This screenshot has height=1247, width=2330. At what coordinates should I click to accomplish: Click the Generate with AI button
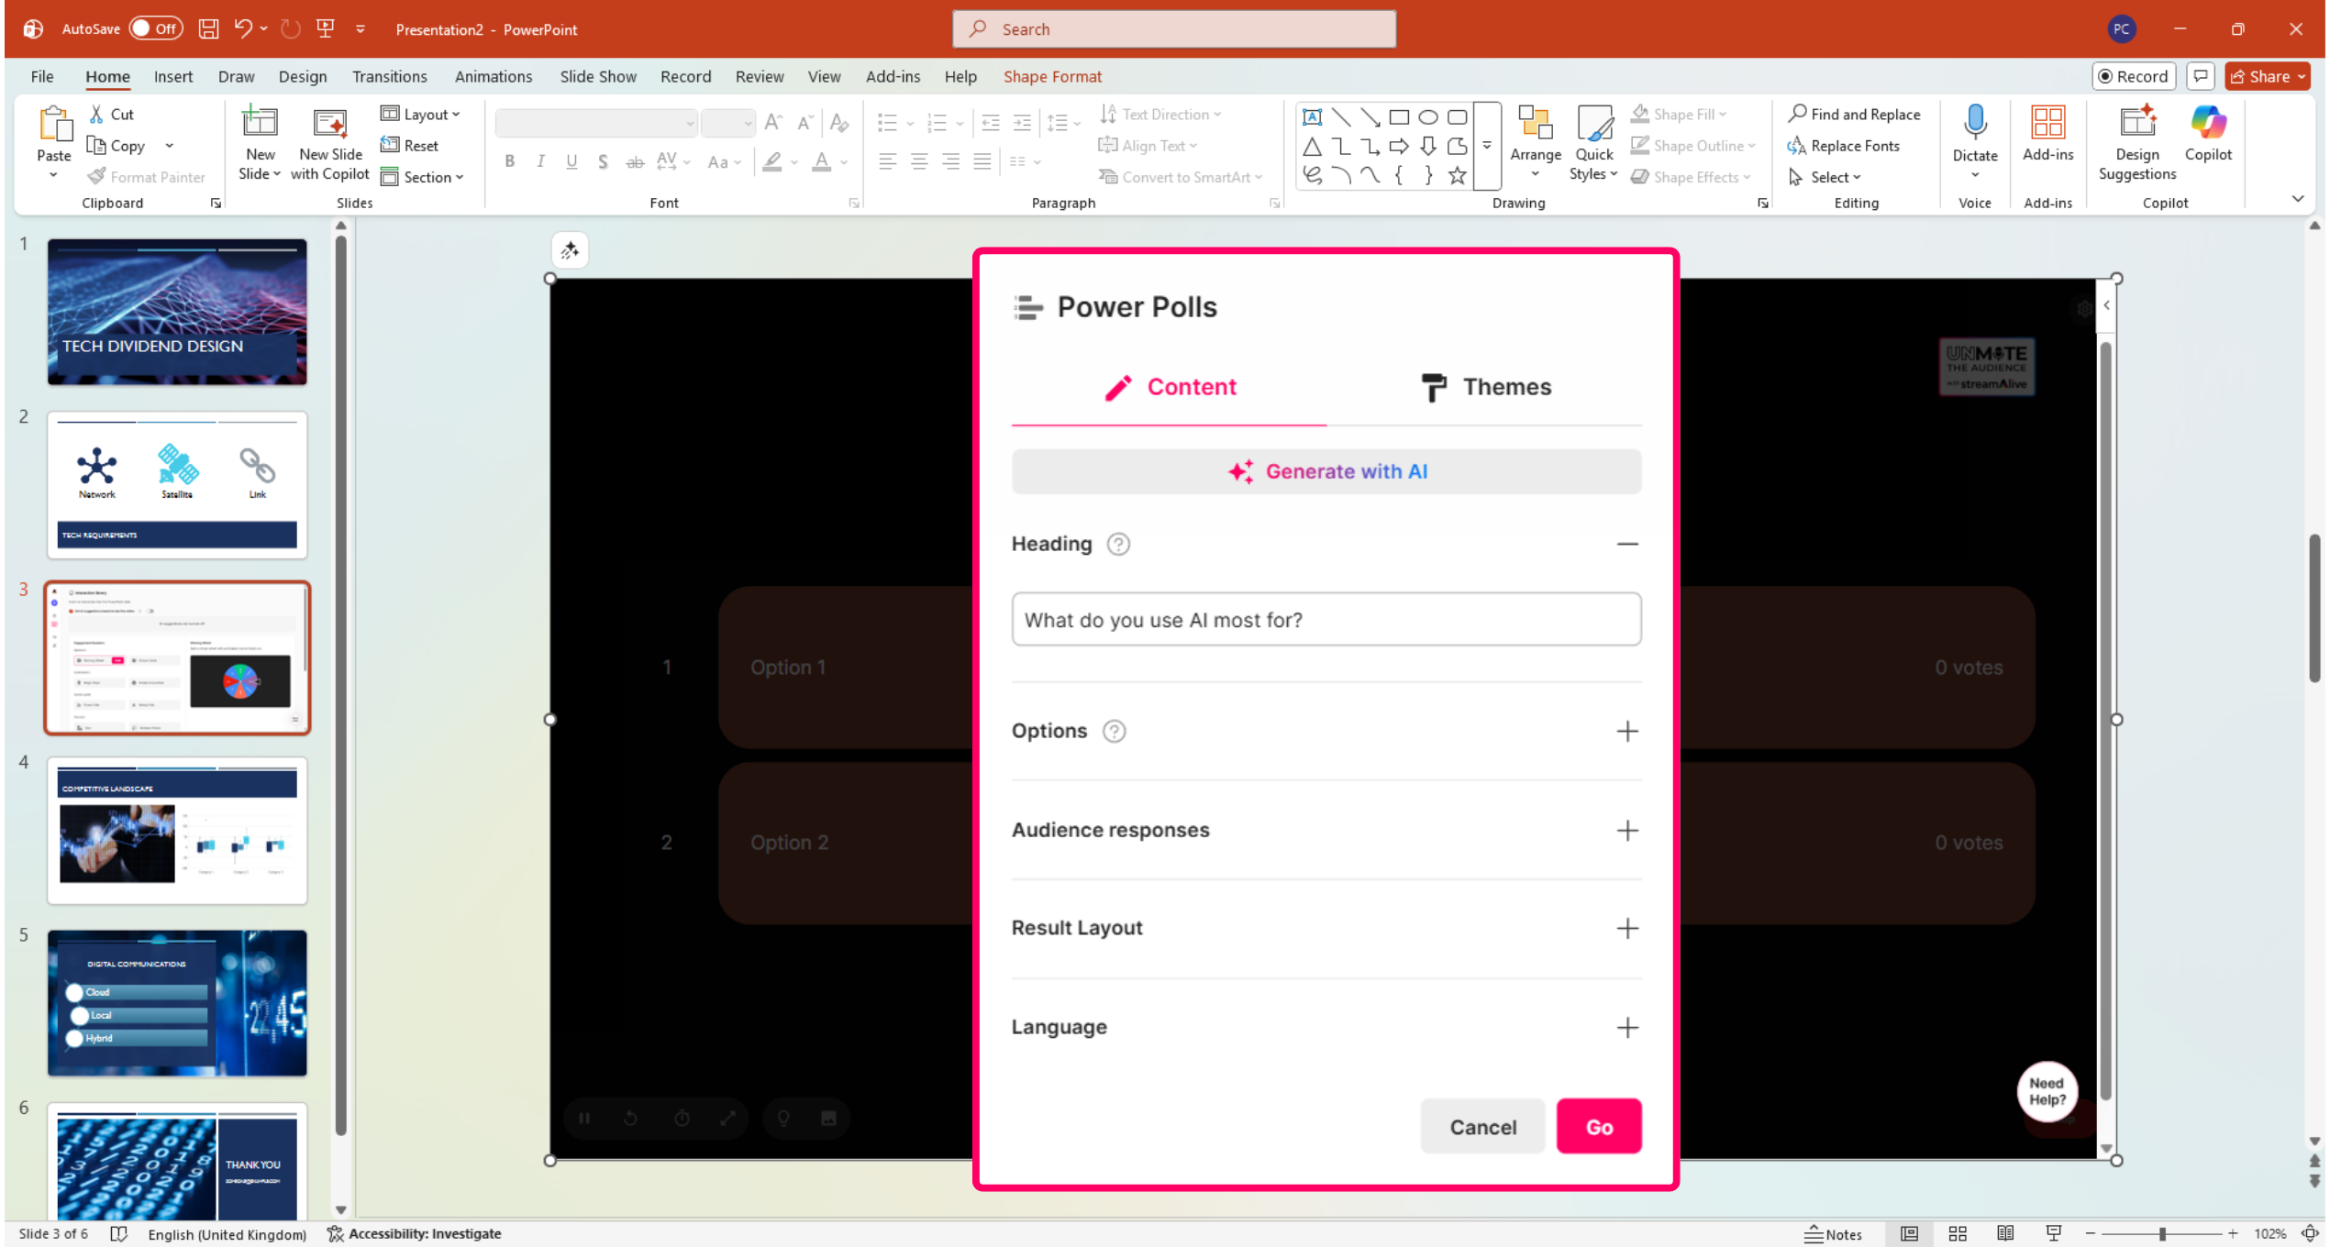1326,472
